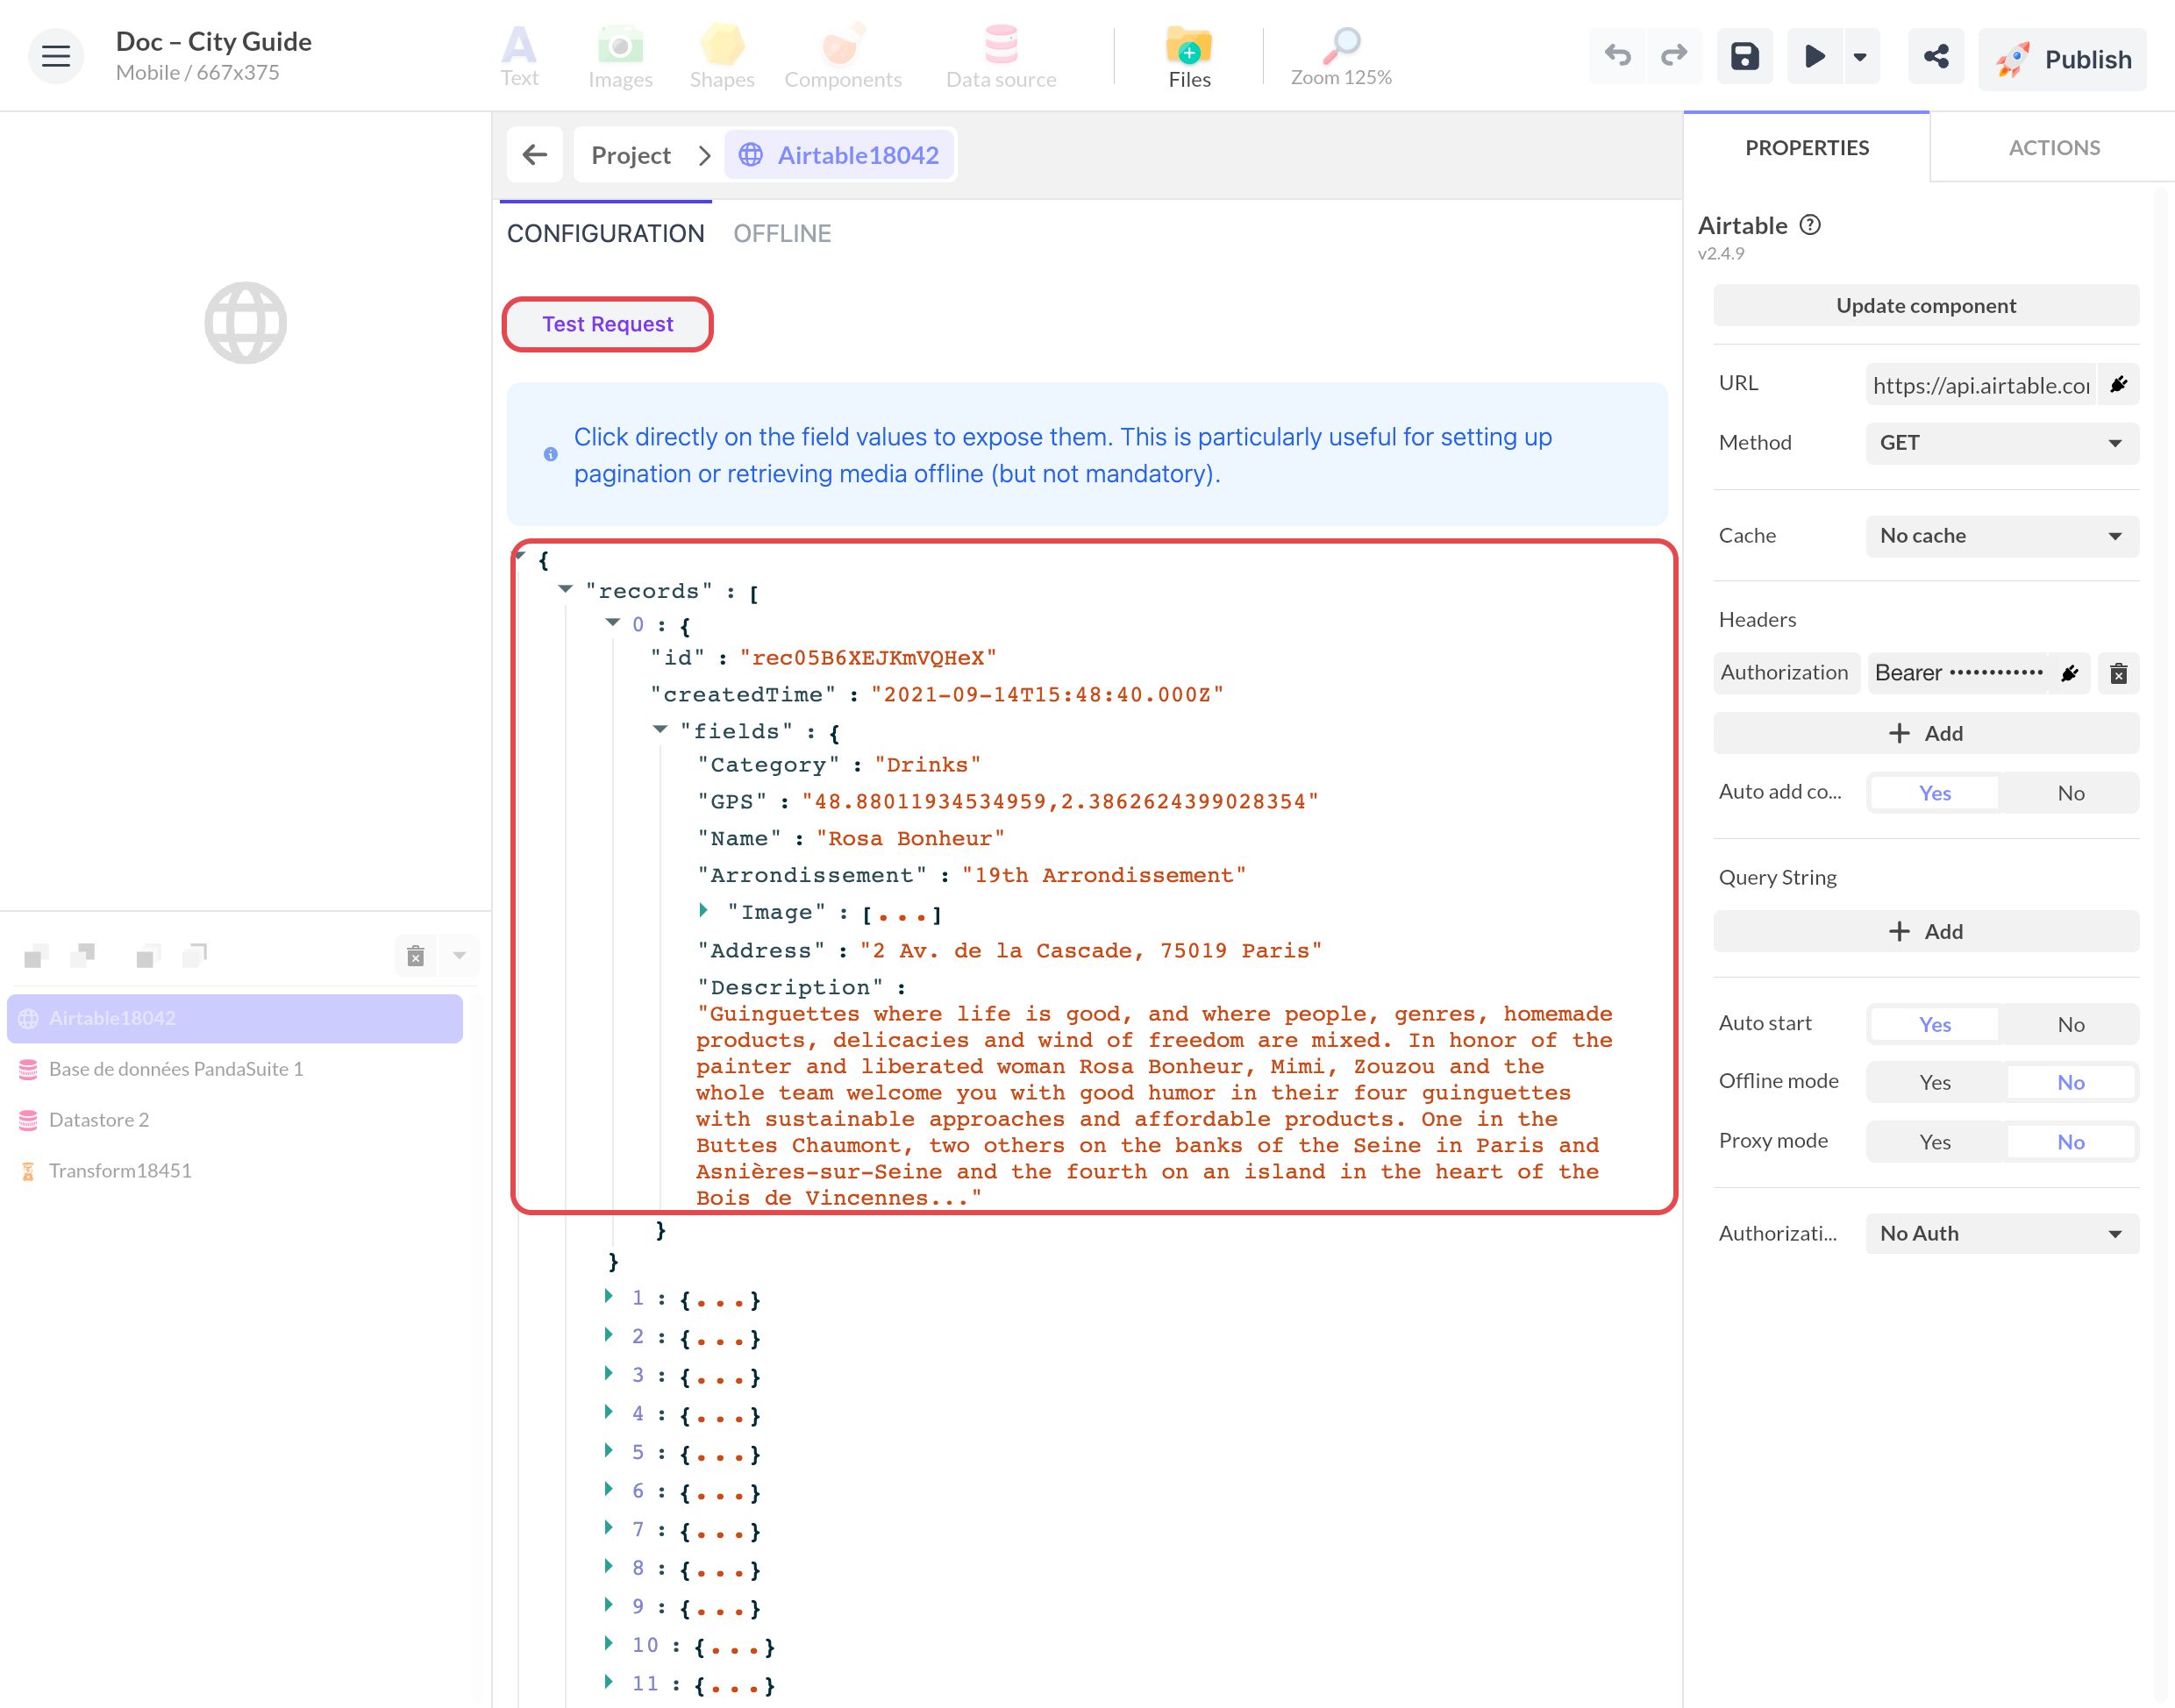Publish the project
This screenshot has width=2175, height=1708.
click(2062, 59)
